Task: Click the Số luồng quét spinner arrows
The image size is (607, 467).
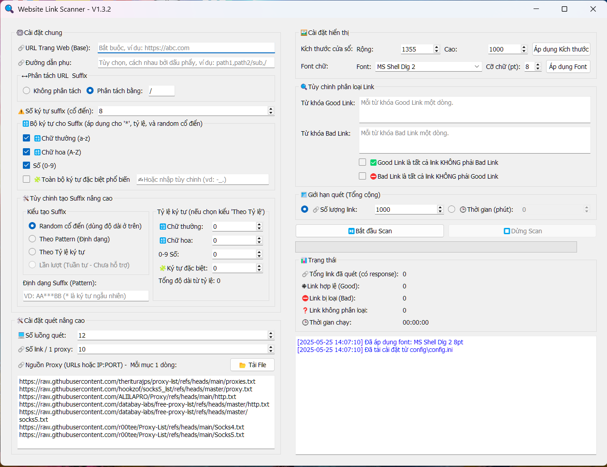Action: [271, 335]
